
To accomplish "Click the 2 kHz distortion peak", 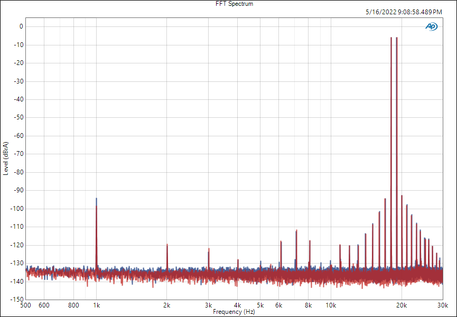I will (167, 256).
